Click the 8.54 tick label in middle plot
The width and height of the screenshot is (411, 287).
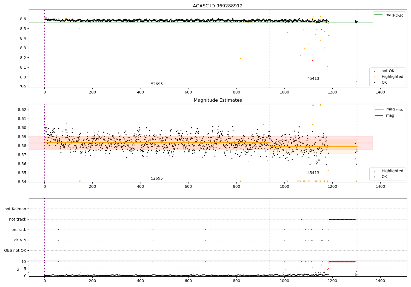[22, 182]
